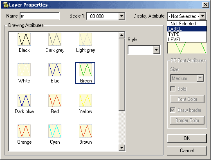This screenshot has width=211, height=160.
Task: Choose the Yellow line swatch
Action: coord(85,100)
